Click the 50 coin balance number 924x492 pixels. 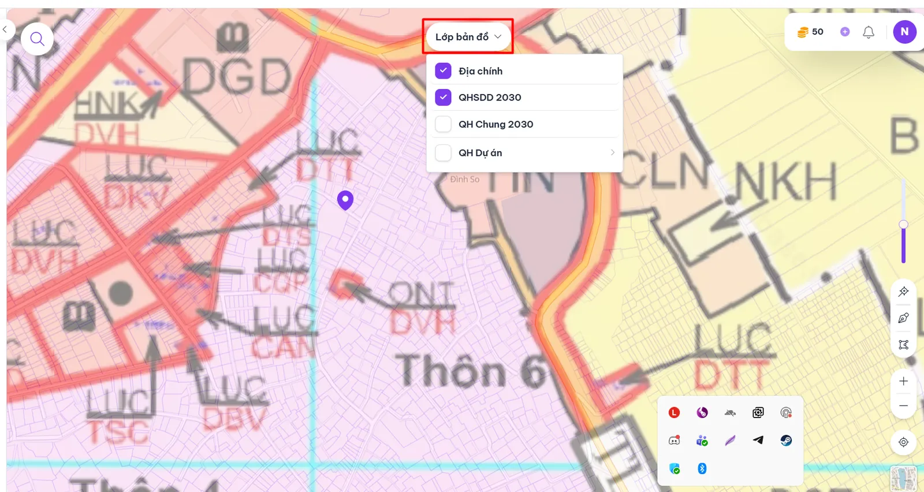[x=818, y=32]
